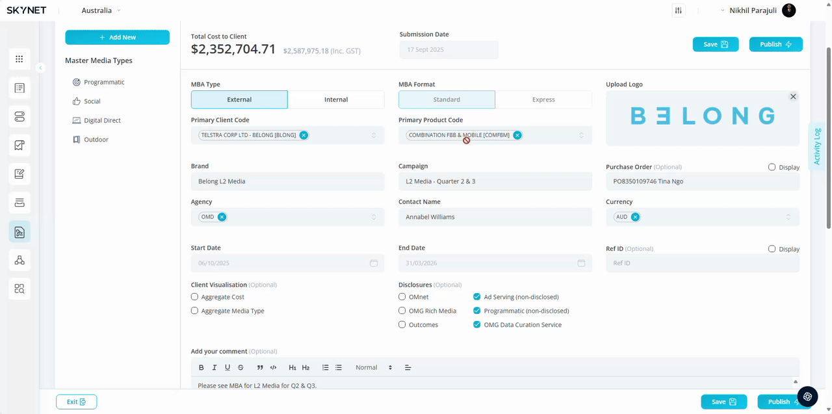Collapse the sidebar with the chevron handle
Screen dimensions: 832x414
click(40, 68)
